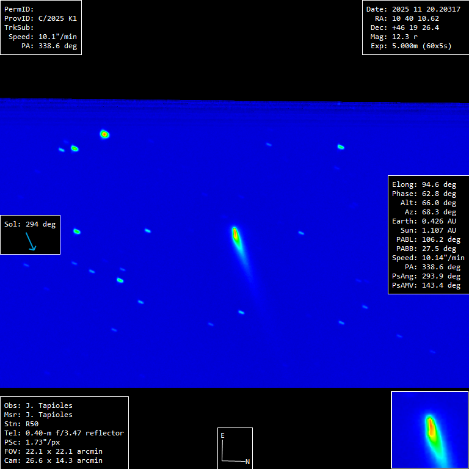This screenshot has width=469, height=469.
Task: Select the Sol: 294 deg label
Action: [x=30, y=224]
